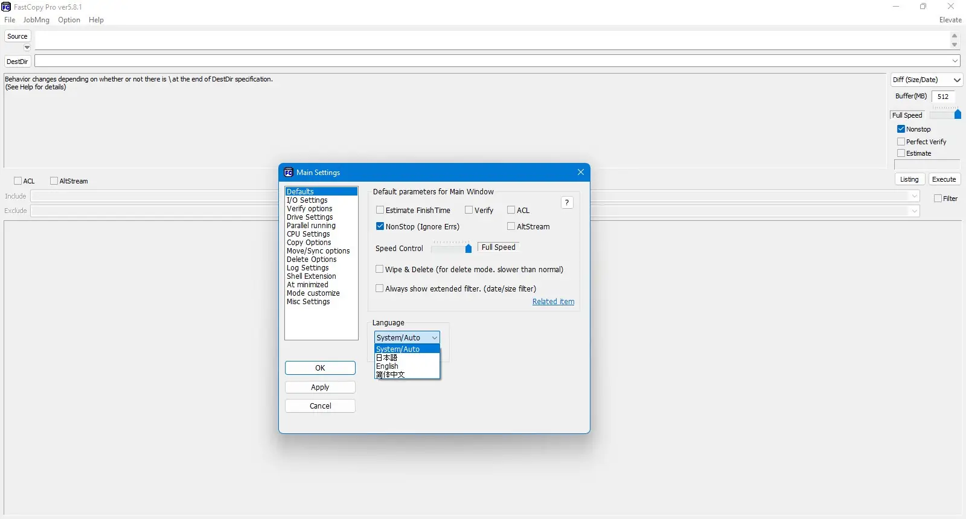Choose 日本語 in language list

(x=407, y=358)
